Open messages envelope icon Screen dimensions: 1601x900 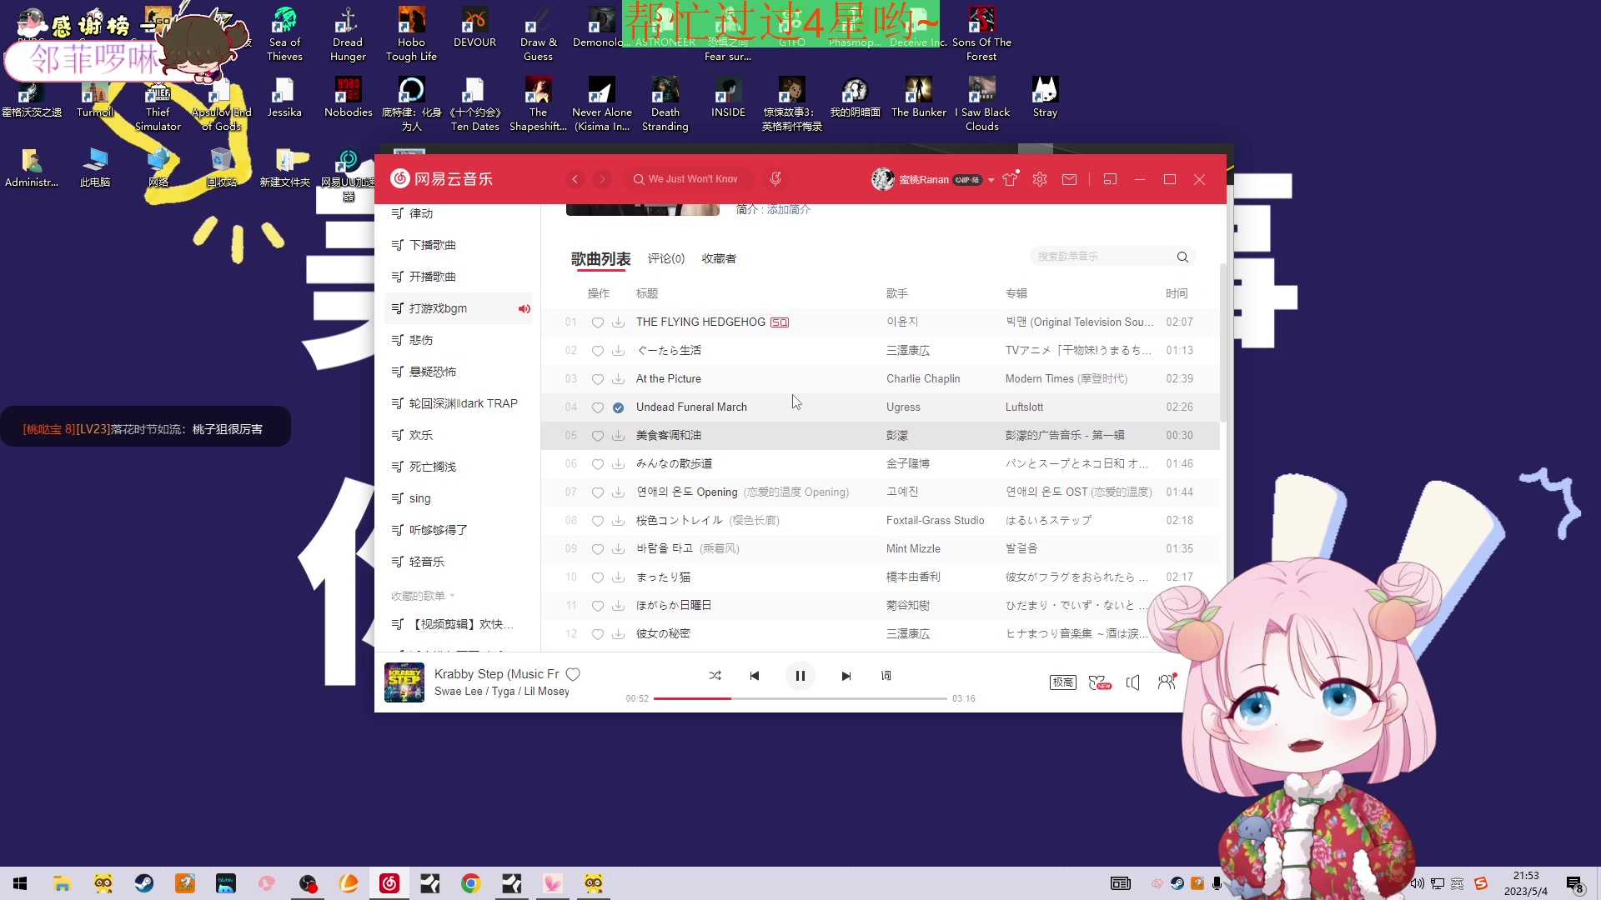coord(1069,179)
